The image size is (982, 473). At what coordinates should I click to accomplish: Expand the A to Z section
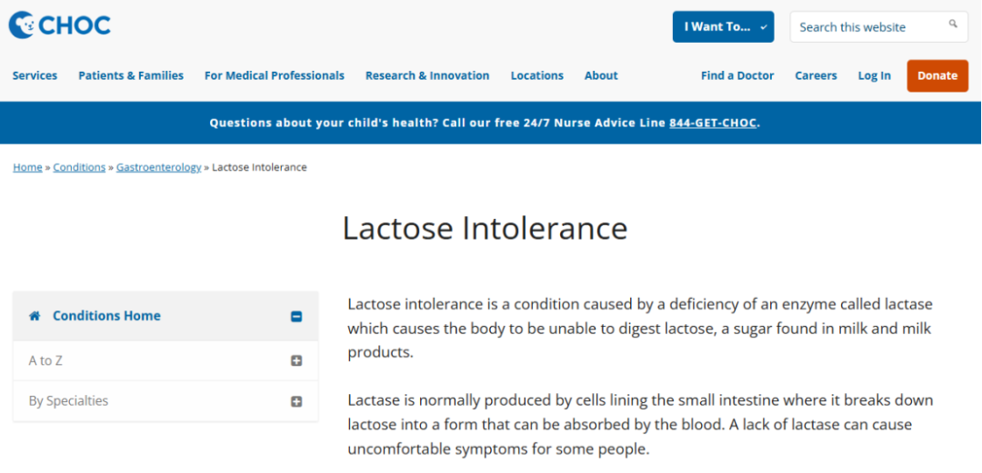pos(296,360)
